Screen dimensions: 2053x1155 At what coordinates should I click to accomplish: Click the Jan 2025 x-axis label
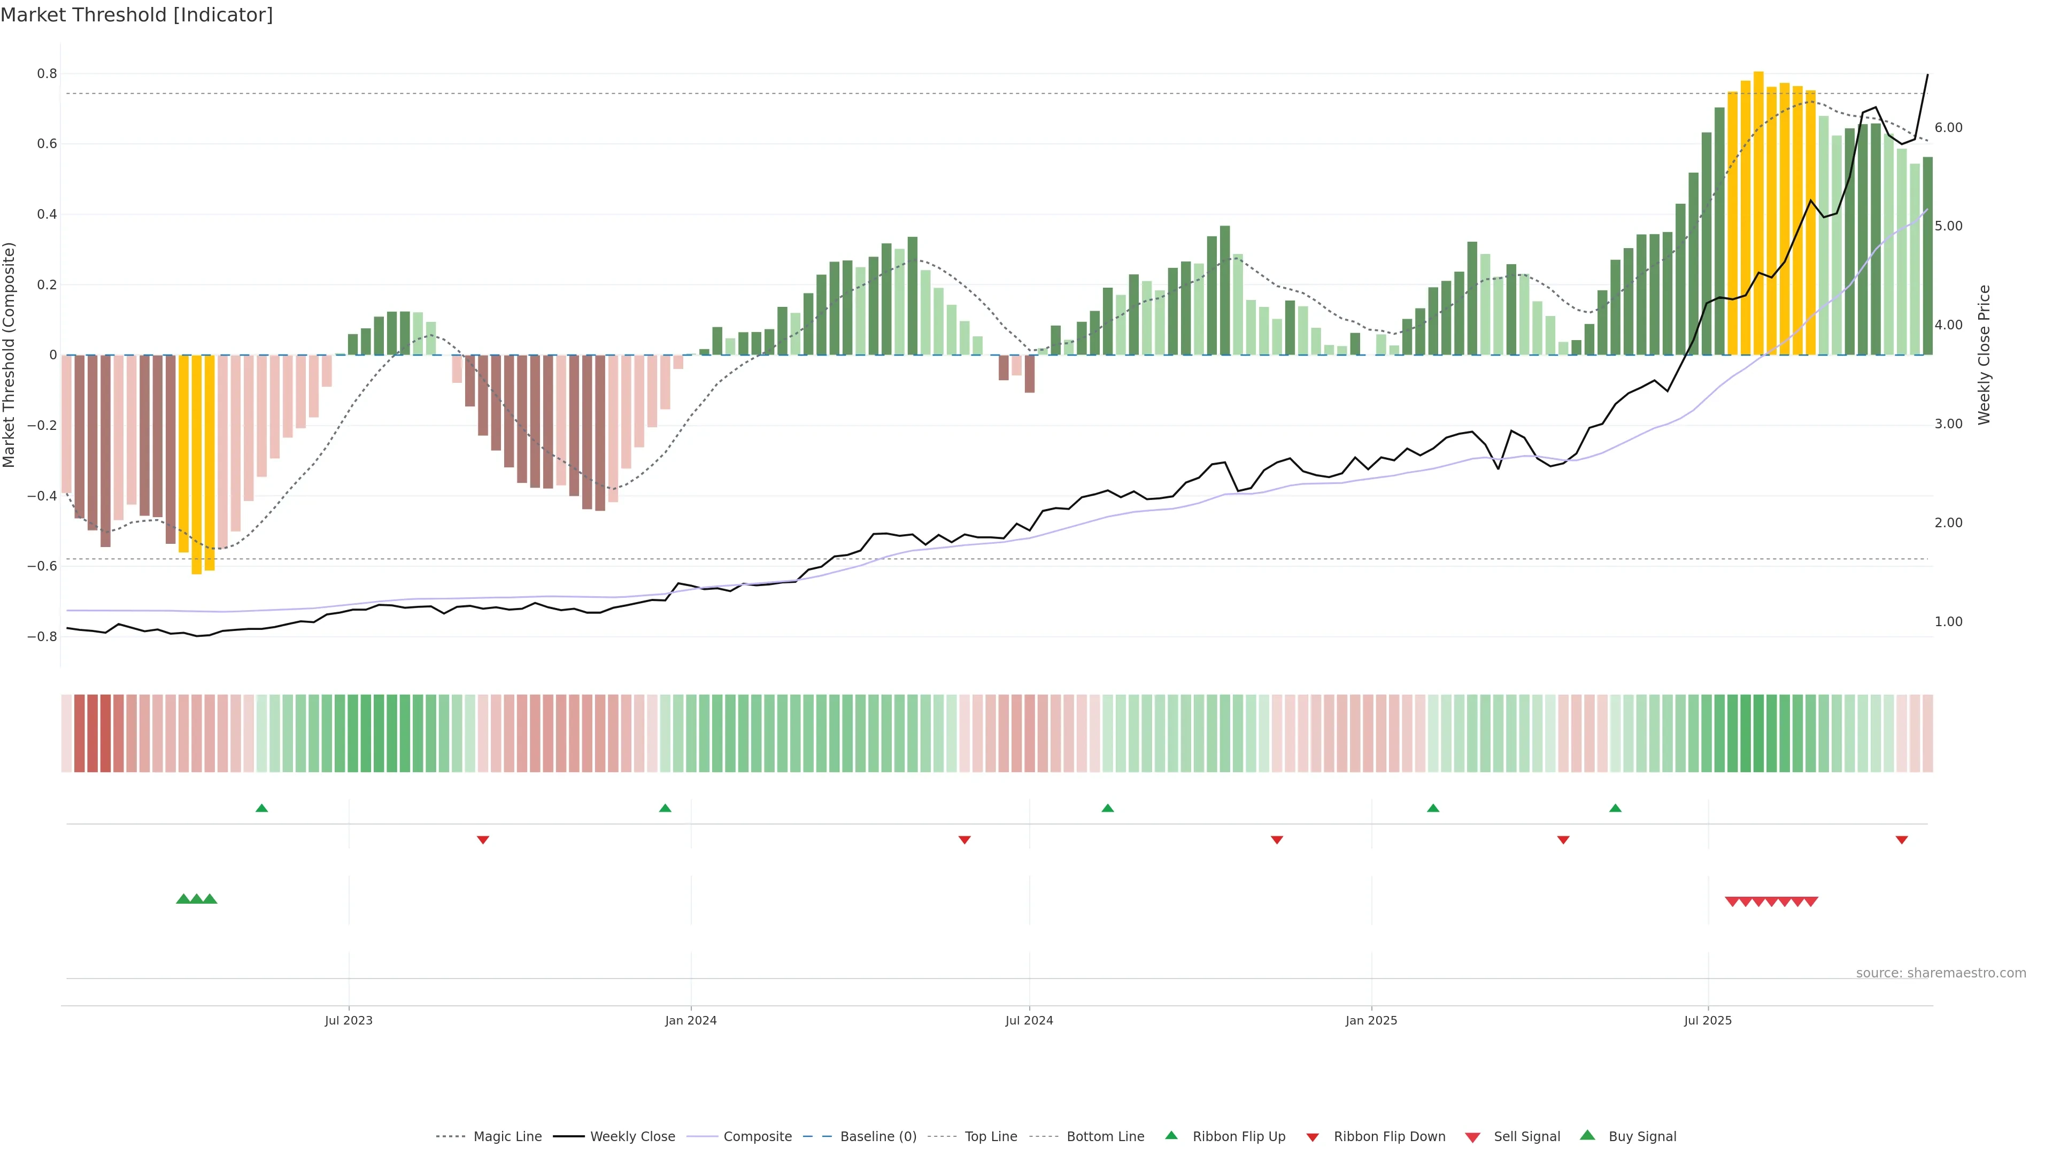[x=1371, y=1020]
